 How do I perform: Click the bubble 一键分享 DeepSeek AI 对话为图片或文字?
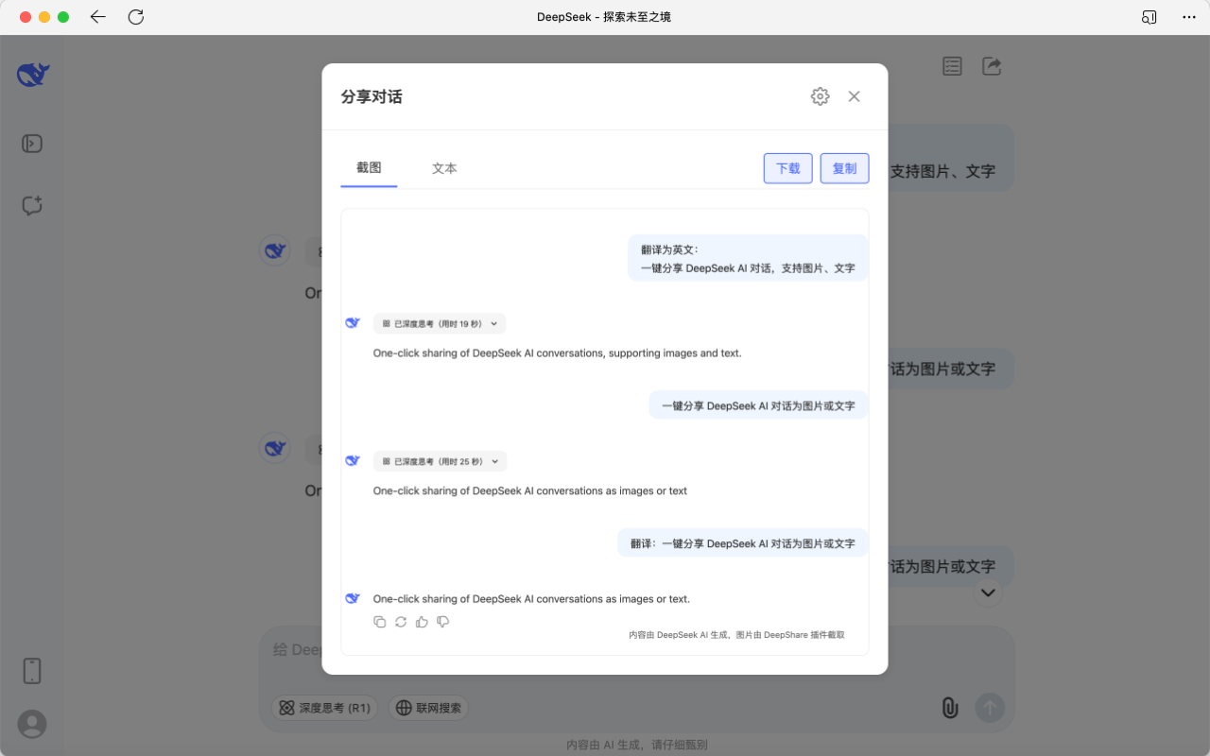click(758, 405)
